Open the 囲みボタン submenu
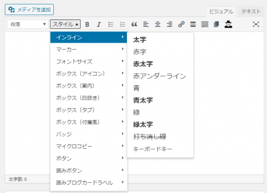The width and height of the screenshot is (267, 193). click(x=89, y=171)
